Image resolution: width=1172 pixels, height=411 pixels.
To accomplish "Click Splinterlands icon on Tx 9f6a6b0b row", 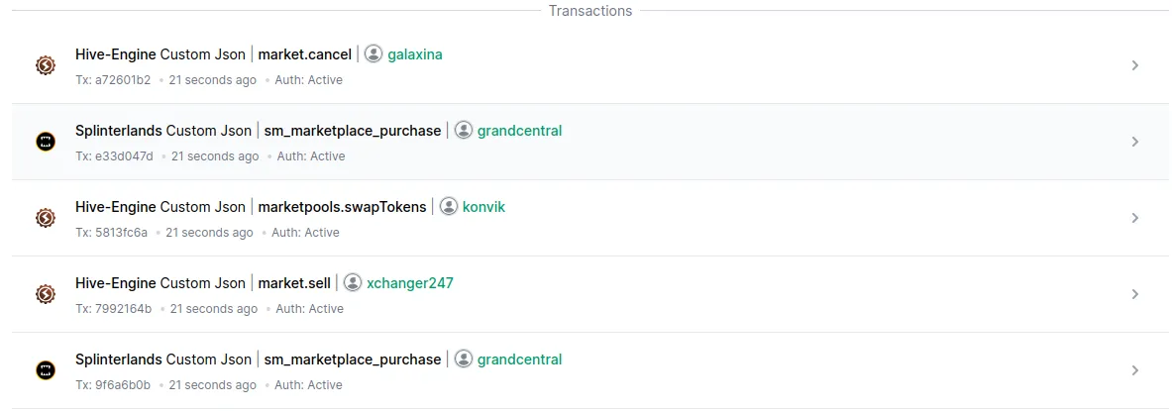I will point(46,370).
